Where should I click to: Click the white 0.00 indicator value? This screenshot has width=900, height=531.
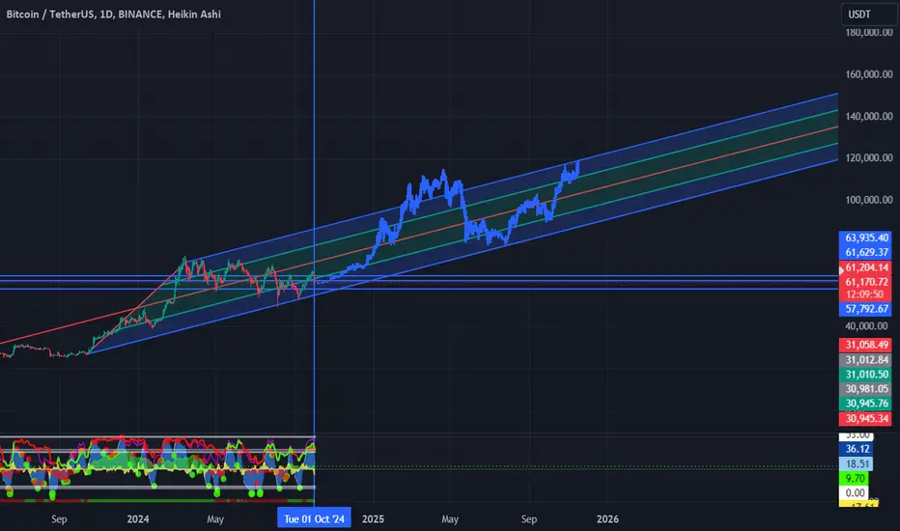pyautogui.click(x=854, y=492)
